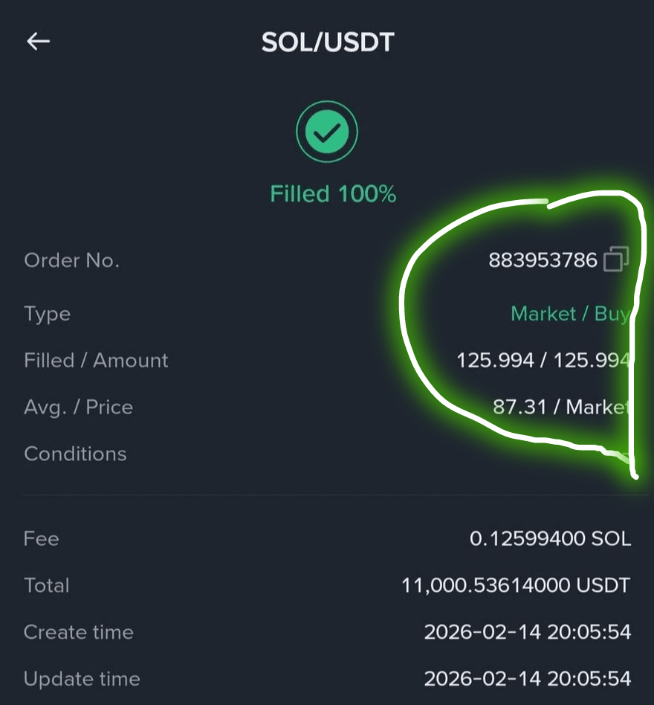Image resolution: width=654 pixels, height=705 pixels.
Task: Go back using the left arrow
Action: click(x=38, y=42)
